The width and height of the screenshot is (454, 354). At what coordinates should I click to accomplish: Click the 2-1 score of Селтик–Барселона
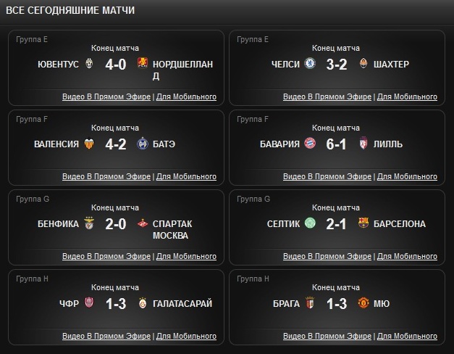point(336,223)
